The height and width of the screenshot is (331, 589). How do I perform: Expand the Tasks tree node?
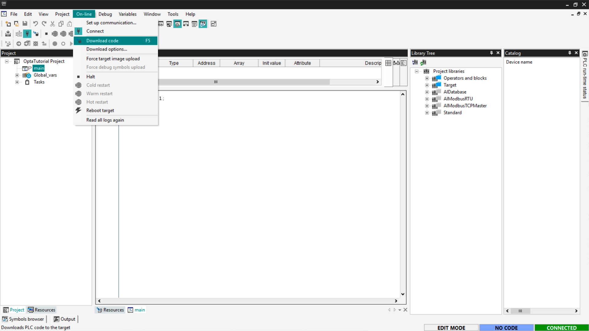click(x=17, y=82)
